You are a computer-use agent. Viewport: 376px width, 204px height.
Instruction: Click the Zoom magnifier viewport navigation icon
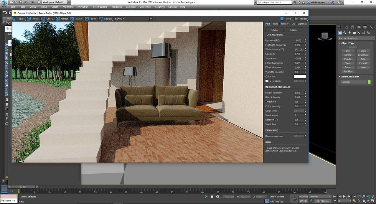(359, 197)
